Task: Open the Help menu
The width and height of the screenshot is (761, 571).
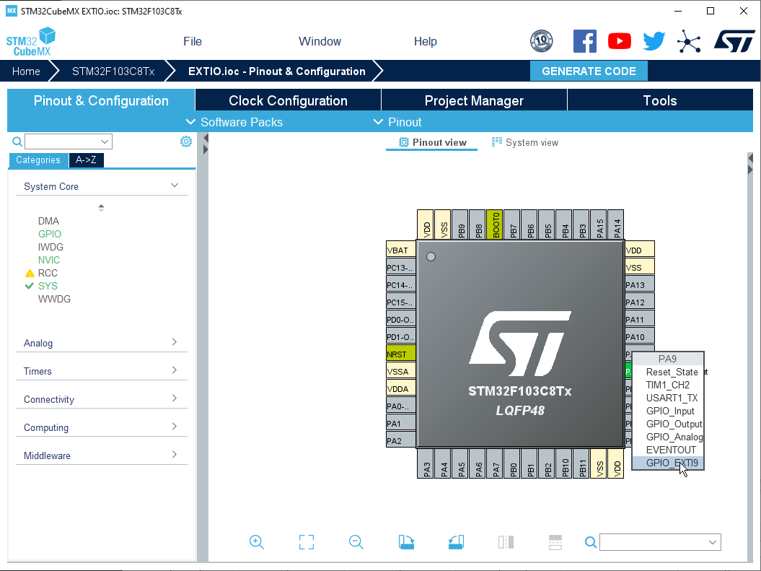Action: pos(425,41)
